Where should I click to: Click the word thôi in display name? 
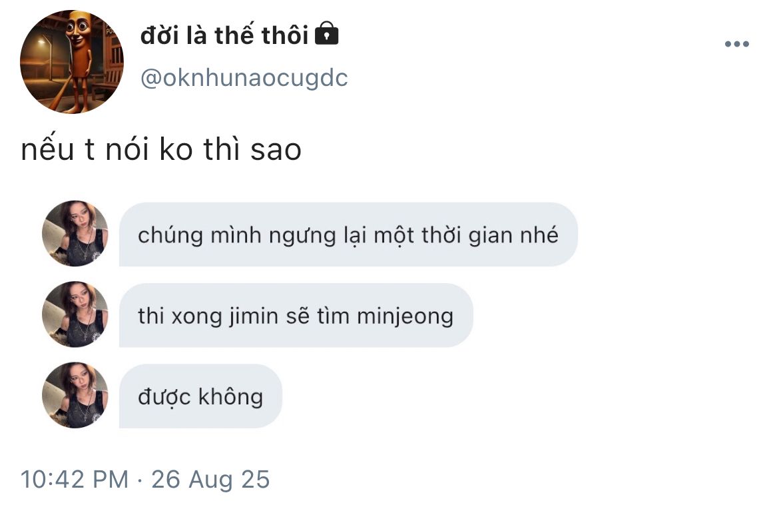[x=285, y=35]
